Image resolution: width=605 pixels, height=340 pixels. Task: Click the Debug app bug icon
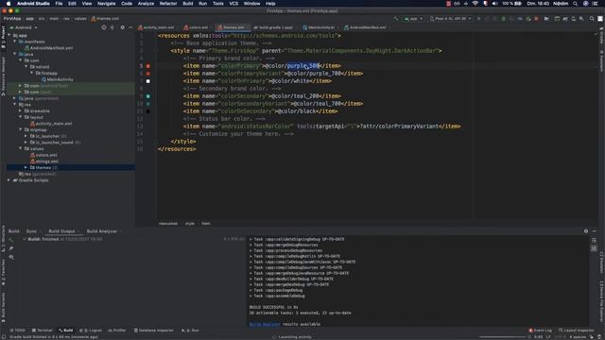[x=503, y=19]
